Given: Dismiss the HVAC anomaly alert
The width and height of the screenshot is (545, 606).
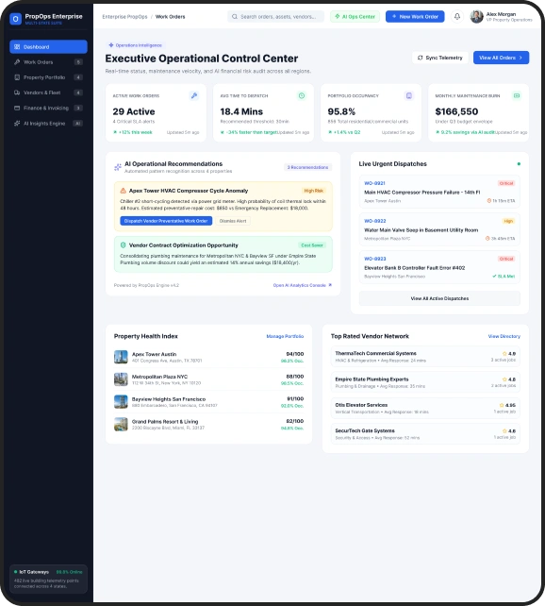Looking at the screenshot, I should point(233,221).
